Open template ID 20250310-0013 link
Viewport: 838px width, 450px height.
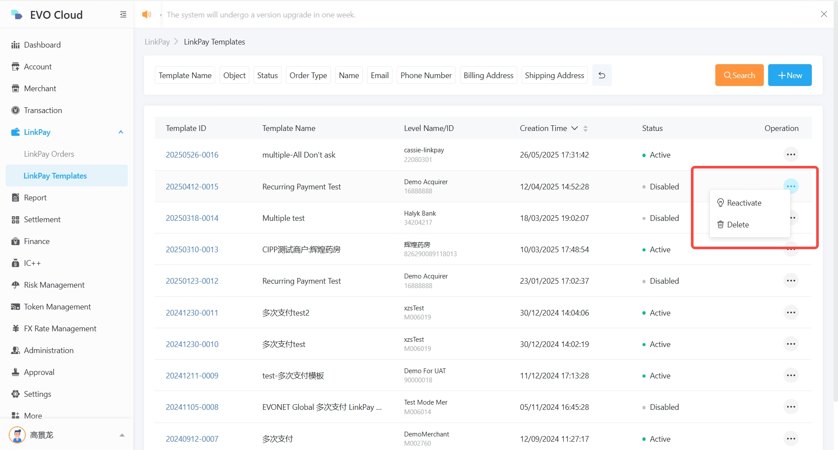click(x=192, y=250)
